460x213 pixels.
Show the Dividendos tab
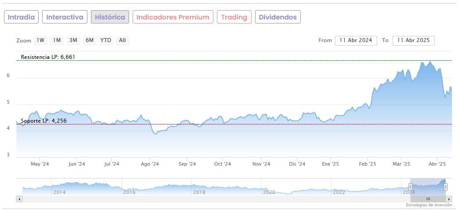point(278,17)
